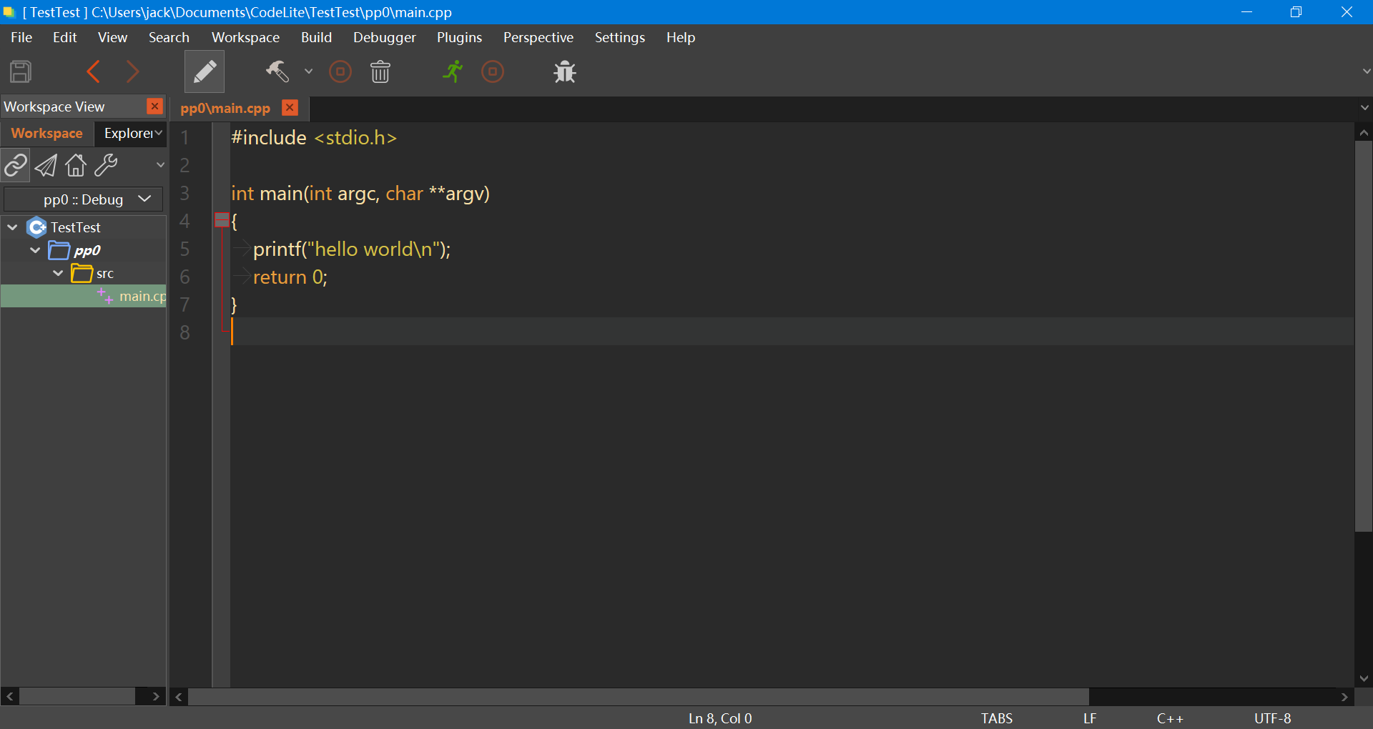Run the program with the green runner icon
Screen dimensions: 1373x729
pos(453,71)
